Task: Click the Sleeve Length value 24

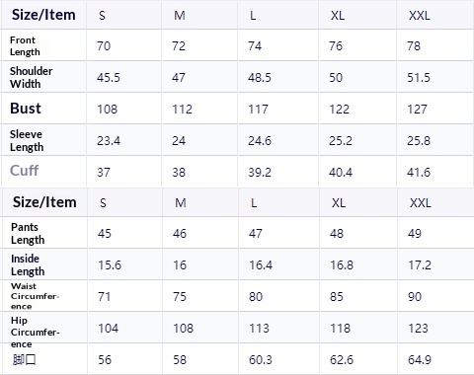Action: point(179,141)
